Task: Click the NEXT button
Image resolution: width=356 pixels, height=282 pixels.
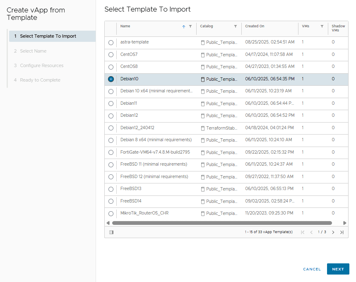Action: tap(338, 269)
